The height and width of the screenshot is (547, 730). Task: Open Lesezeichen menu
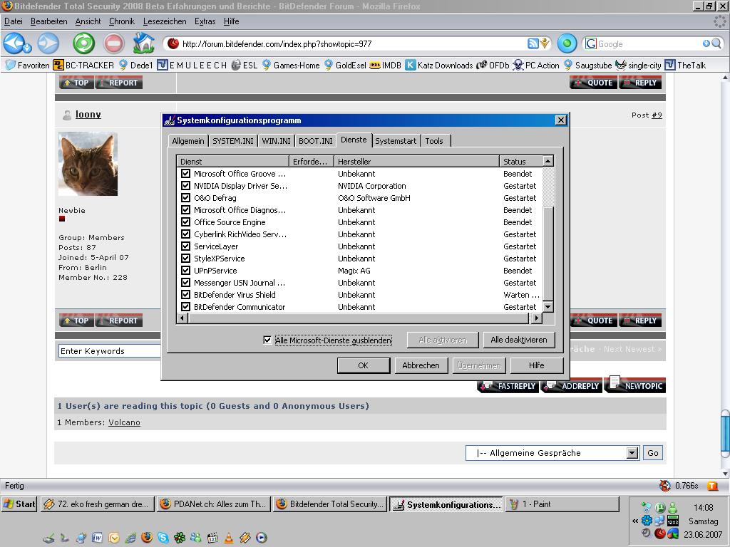[165, 21]
